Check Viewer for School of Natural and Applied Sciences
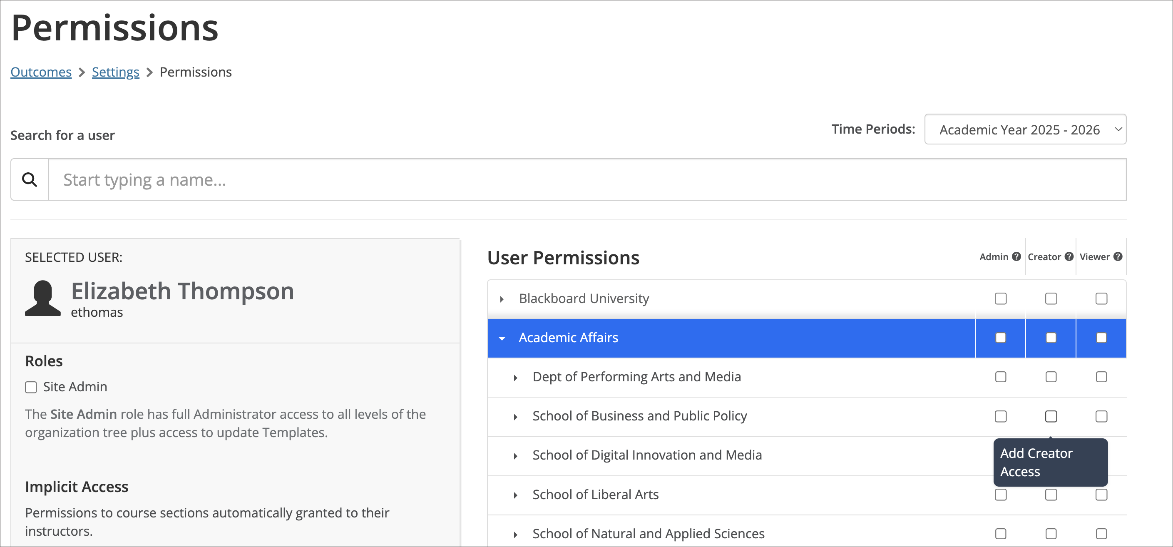The width and height of the screenshot is (1173, 547). [1101, 534]
